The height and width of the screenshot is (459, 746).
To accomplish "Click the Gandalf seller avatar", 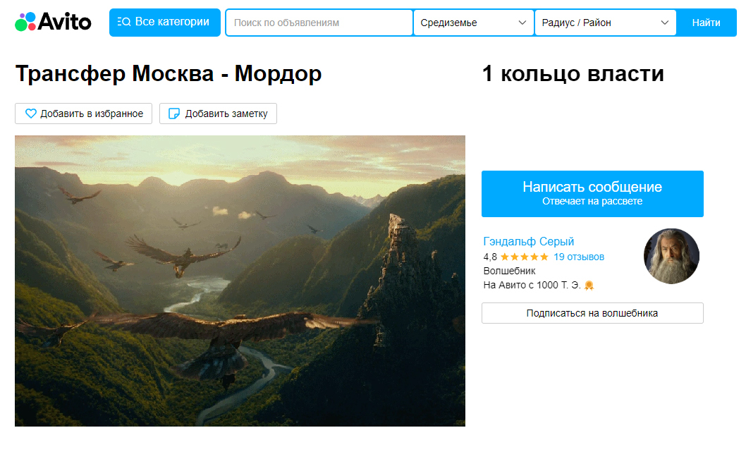I will [671, 256].
